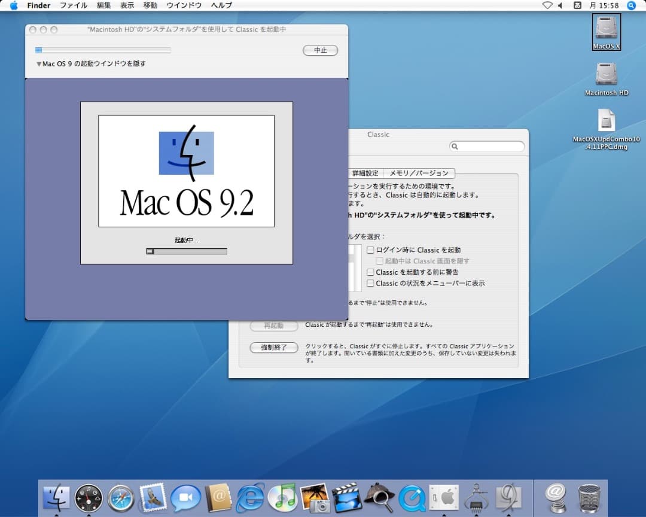Launch QuickTime Player from the Dock
This screenshot has height=517, width=646.
412,498
